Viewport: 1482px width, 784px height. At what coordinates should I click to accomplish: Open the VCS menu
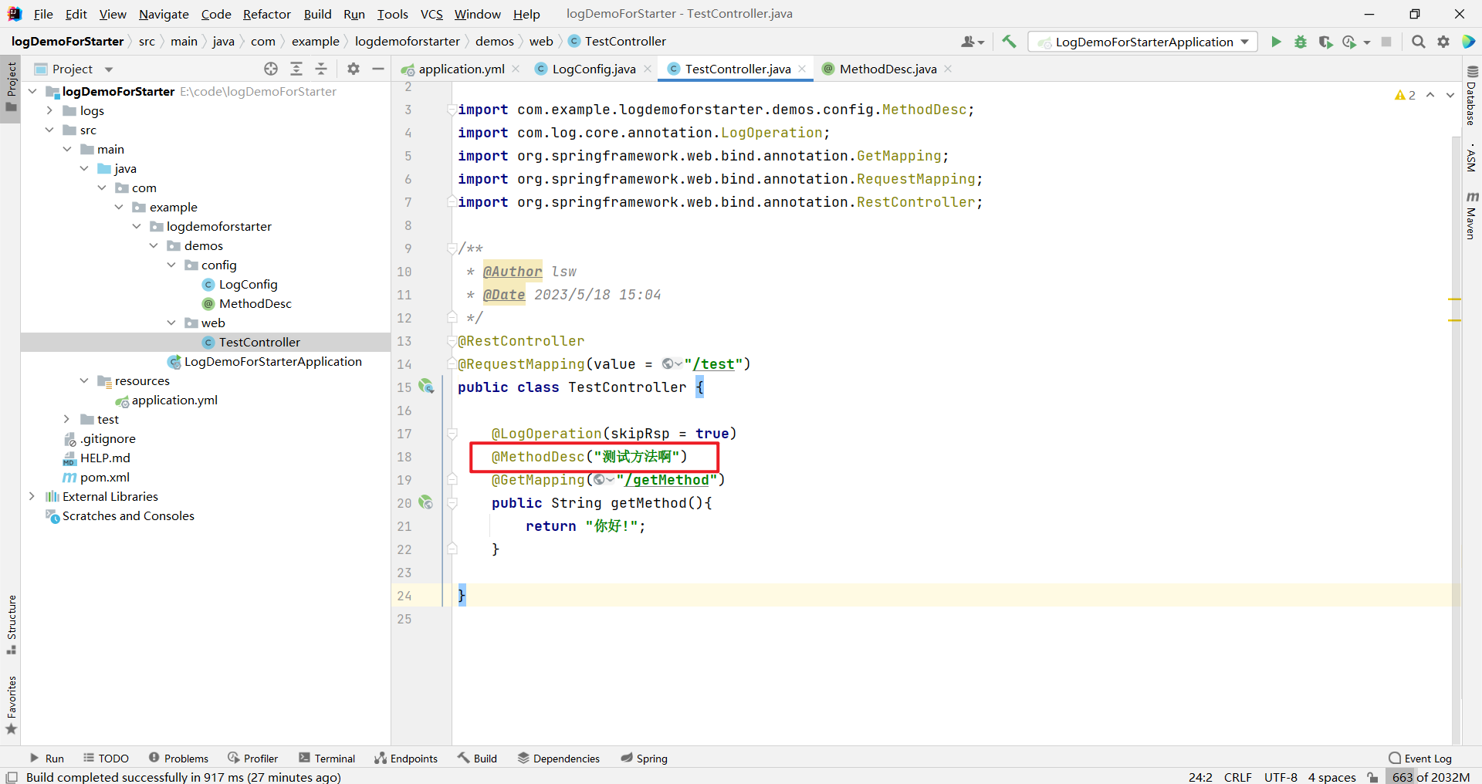(431, 14)
